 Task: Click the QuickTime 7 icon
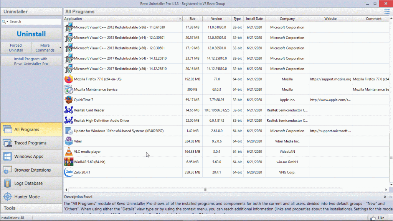(69, 100)
